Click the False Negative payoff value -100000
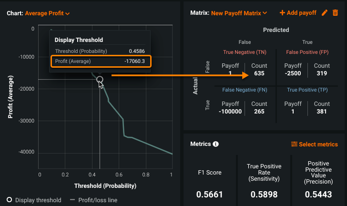The width and height of the screenshot is (347, 206). [230, 112]
